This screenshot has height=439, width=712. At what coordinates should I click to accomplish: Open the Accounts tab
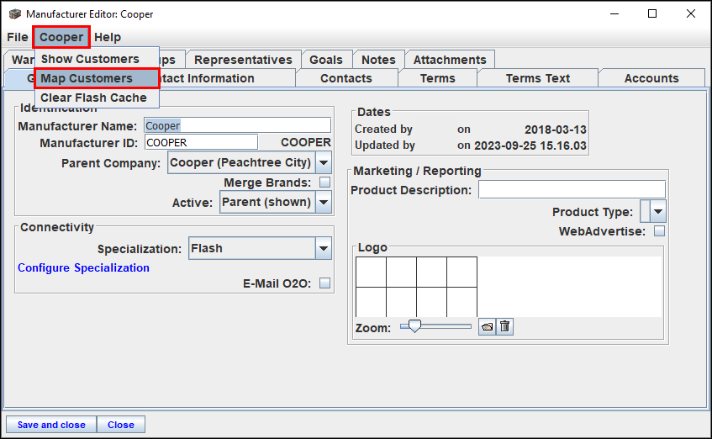[x=651, y=78]
